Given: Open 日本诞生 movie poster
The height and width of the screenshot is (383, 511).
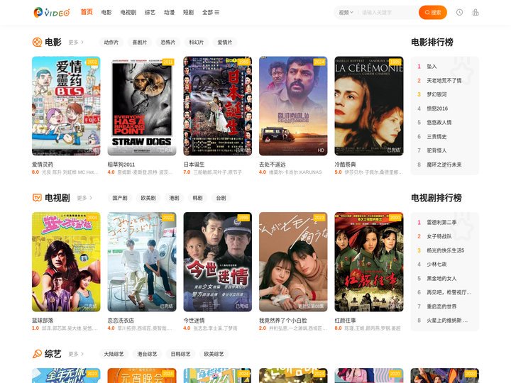Looking at the screenshot, I should (x=217, y=106).
